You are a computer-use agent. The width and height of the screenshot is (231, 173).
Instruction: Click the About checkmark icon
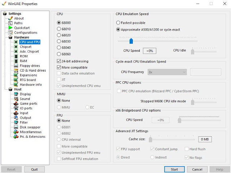tap(10, 18)
